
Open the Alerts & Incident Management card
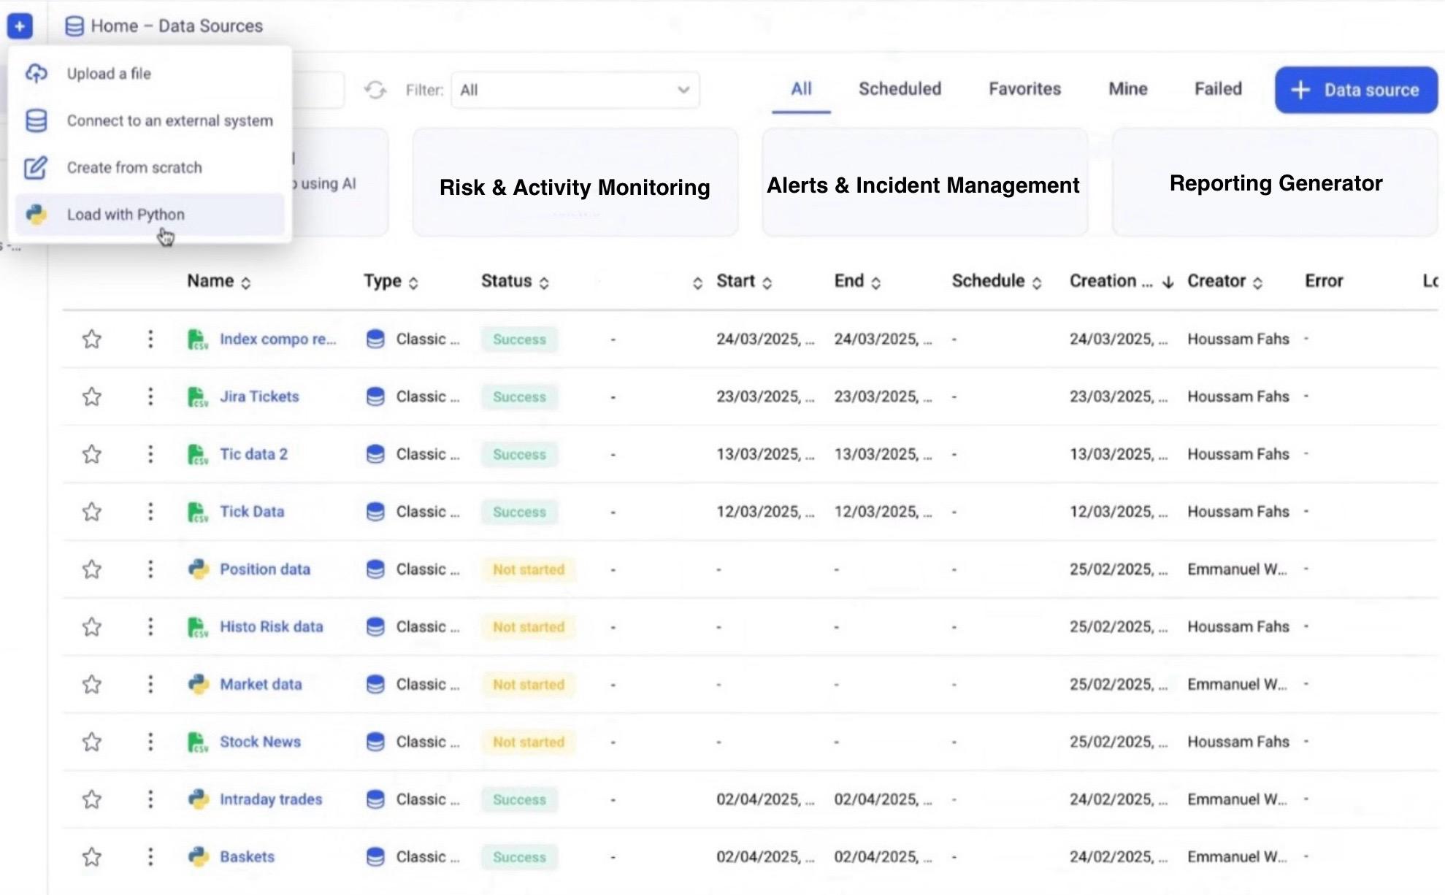924,183
